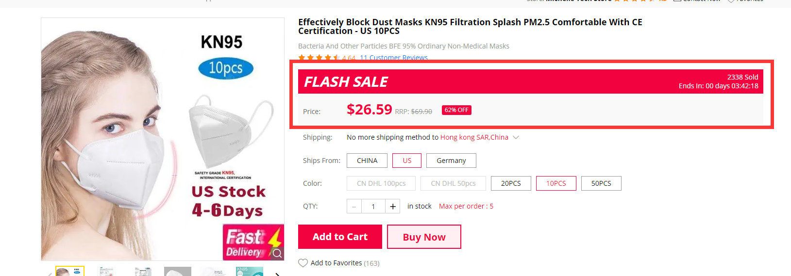Screen dimensions: 791x276
Task: Click the magnifier icon on the product image
Action: coord(277,253)
